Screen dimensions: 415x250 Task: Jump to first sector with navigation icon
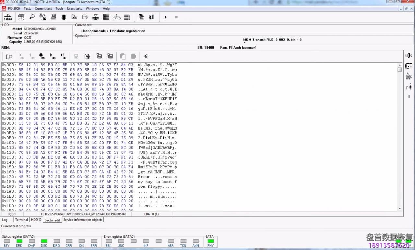click(21, 56)
